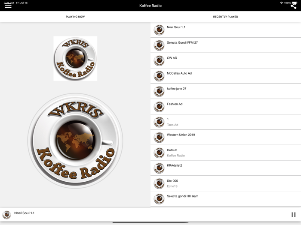Switch to the Recently Played tab

226,17
